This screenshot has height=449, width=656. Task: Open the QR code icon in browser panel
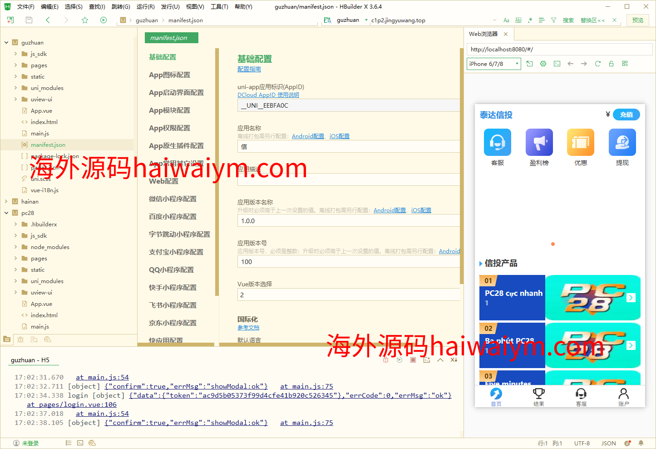(x=625, y=64)
